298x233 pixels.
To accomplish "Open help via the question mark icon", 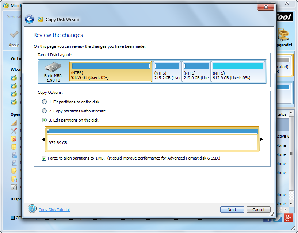I will click(32, 209).
